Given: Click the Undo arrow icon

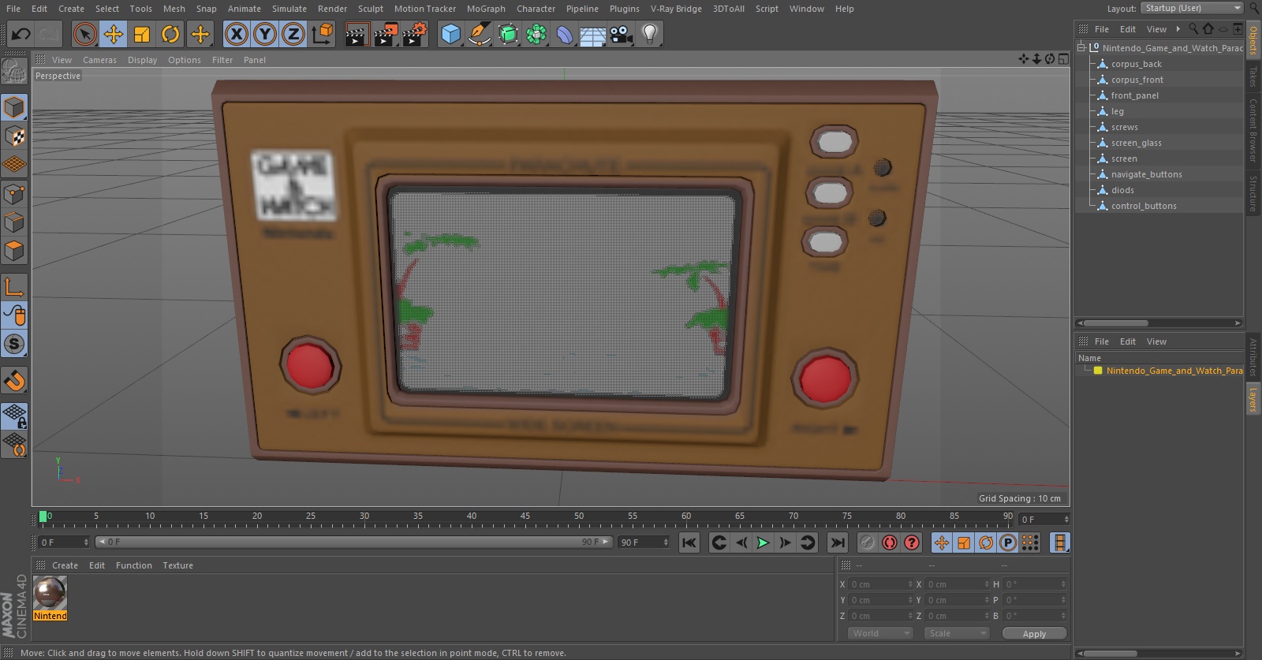Looking at the screenshot, I should click(21, 34).
